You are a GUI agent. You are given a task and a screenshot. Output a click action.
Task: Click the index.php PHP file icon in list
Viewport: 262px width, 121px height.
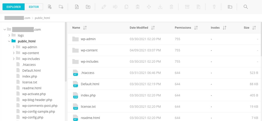point(75,95)
